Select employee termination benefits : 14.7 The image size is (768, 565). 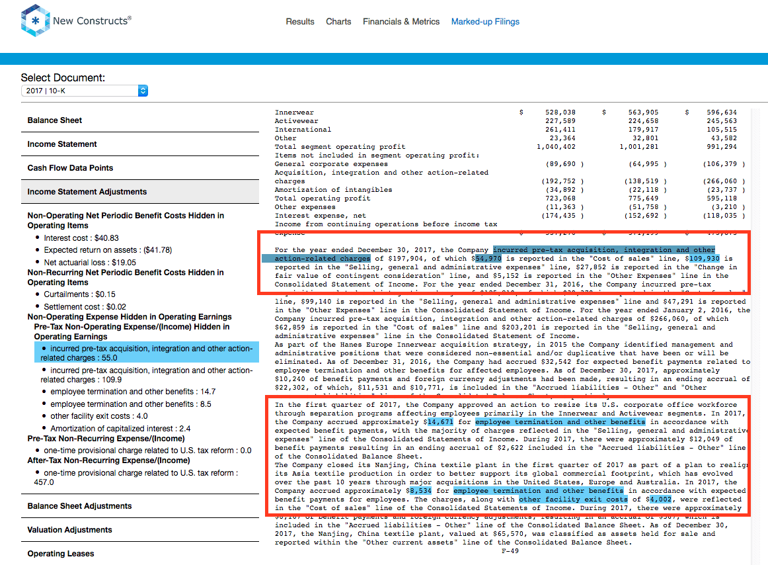(133, 392)
